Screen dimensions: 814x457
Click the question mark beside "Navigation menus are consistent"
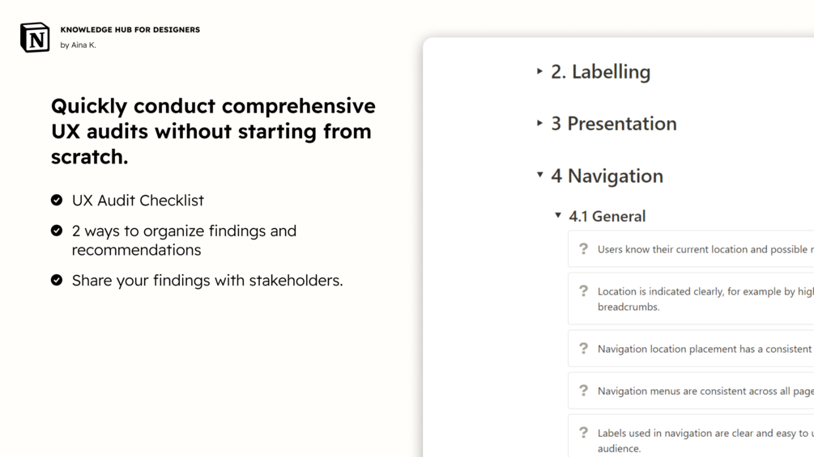pos(583,391)
